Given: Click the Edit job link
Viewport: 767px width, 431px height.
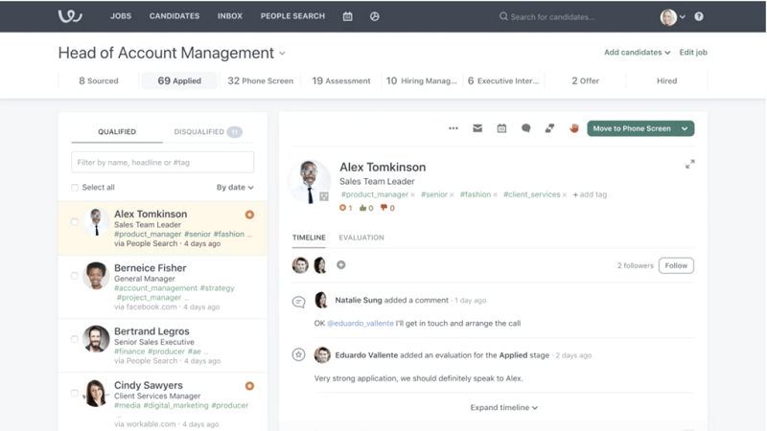Looking at the screenshot, I should [693, 53].
